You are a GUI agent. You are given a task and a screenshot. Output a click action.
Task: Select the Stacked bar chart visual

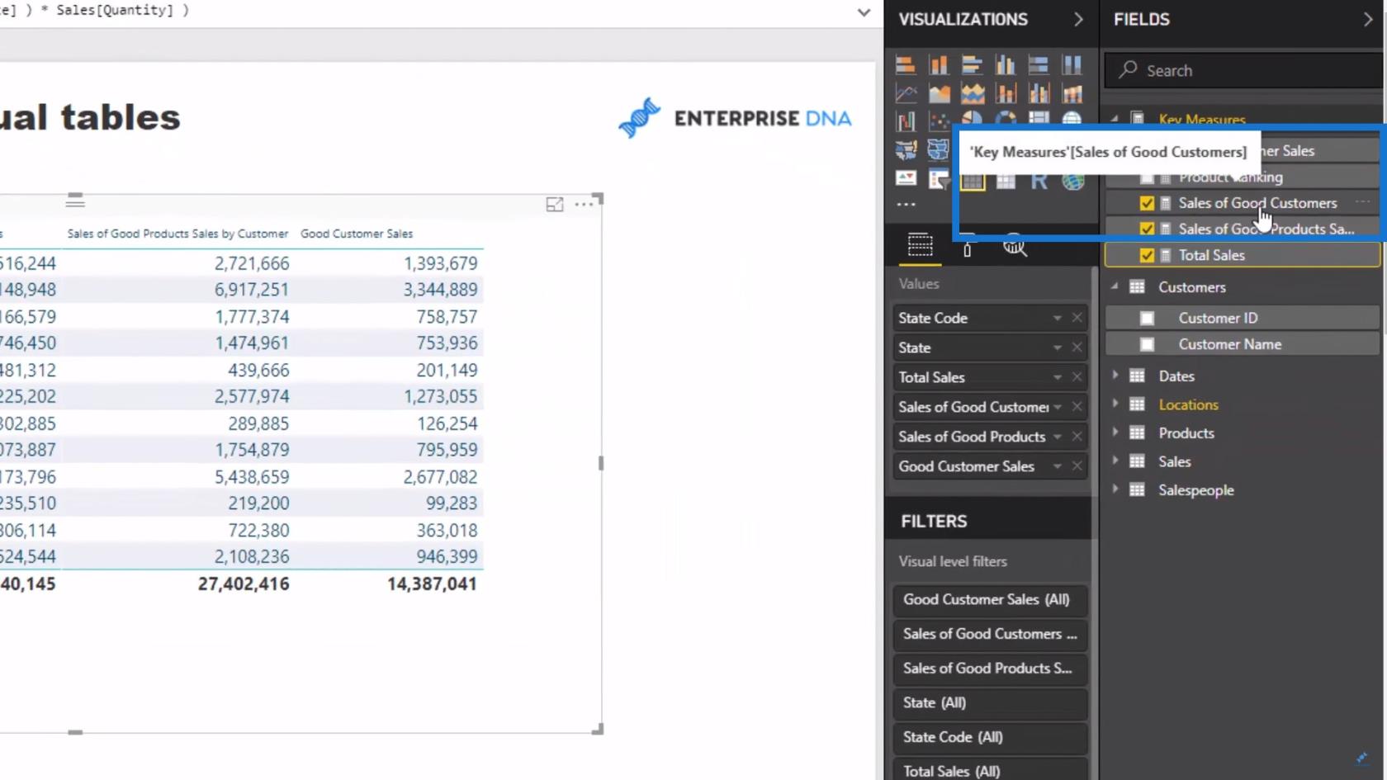coord(906,65)
